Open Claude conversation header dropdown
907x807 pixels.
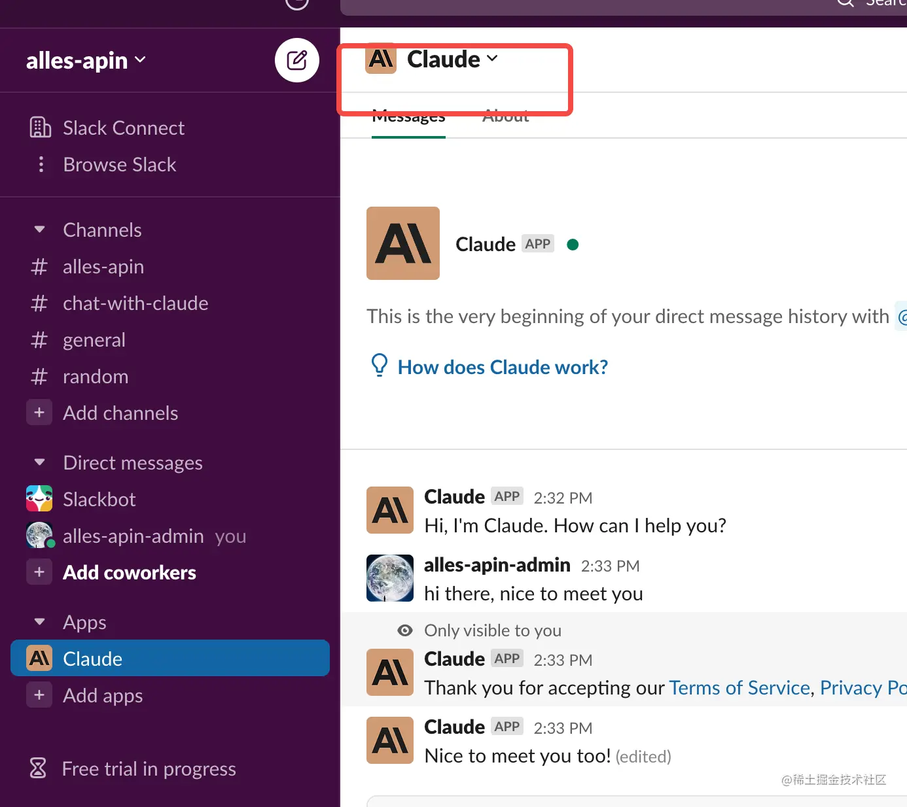click(452, 59)
